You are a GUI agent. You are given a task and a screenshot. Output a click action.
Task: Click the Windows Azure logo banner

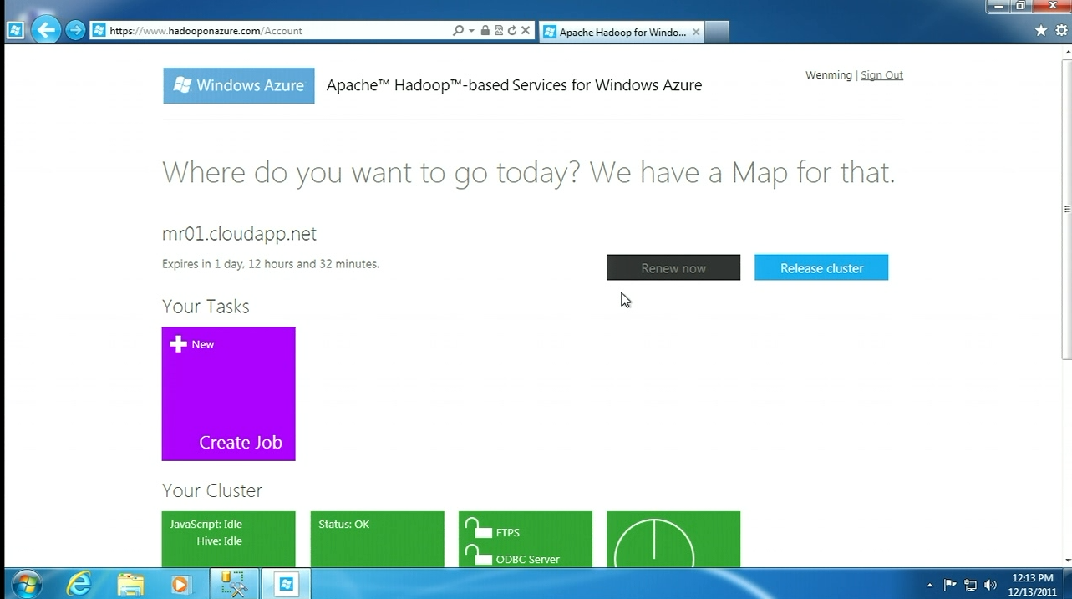click(x=239, y=85)
